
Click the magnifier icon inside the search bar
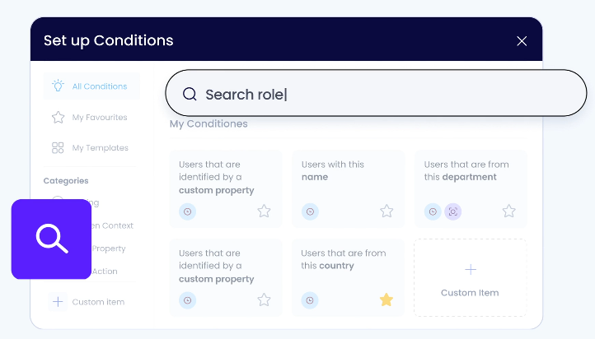190,94
